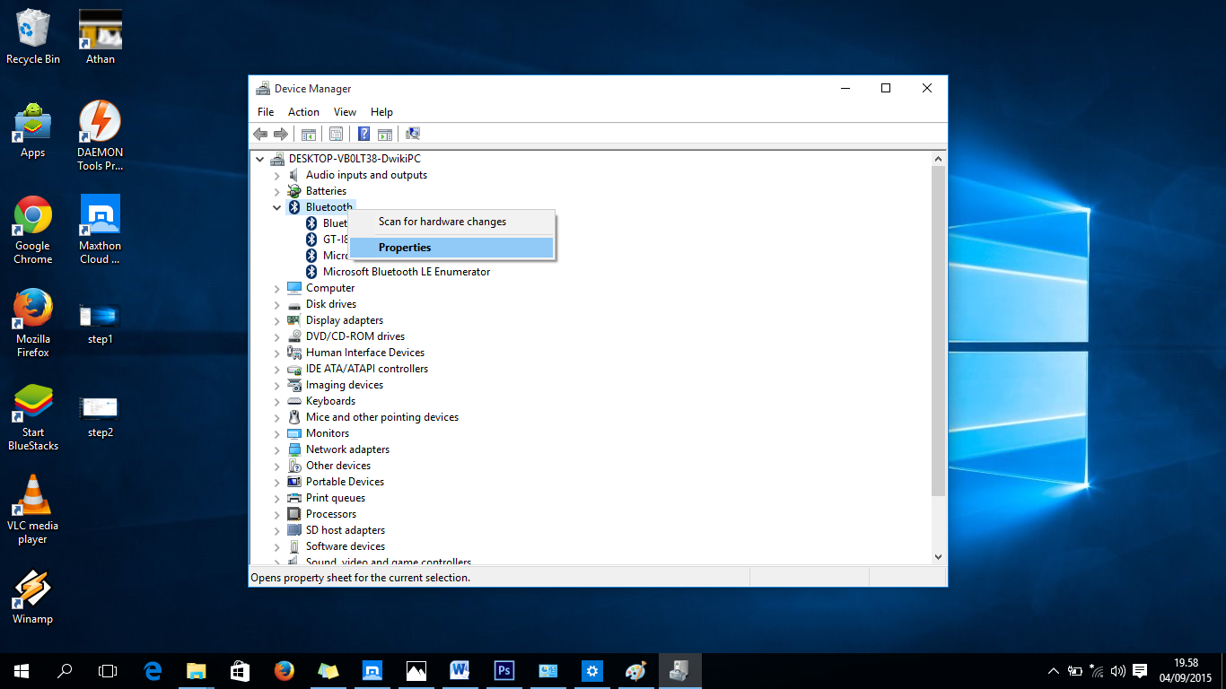Collapse the Bluetooth category arrow
The image size is (1226, 689).
click(277, 207)
